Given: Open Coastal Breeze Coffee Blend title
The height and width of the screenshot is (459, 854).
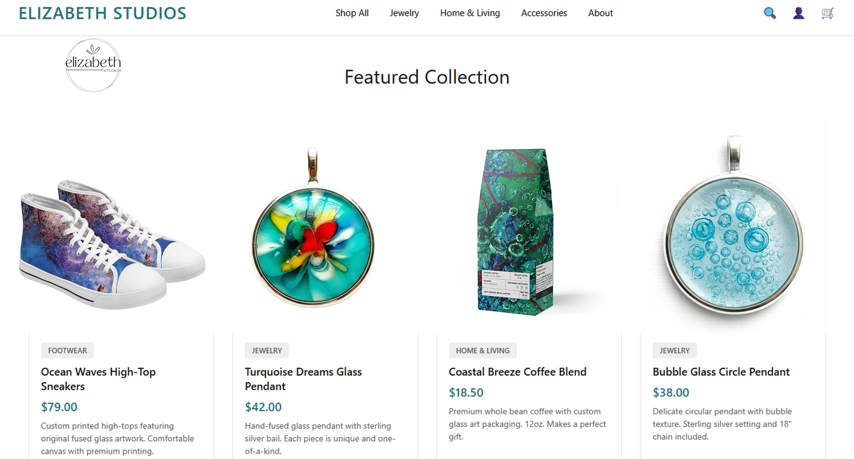Looking at the screenshot, I should coord(517,372).
